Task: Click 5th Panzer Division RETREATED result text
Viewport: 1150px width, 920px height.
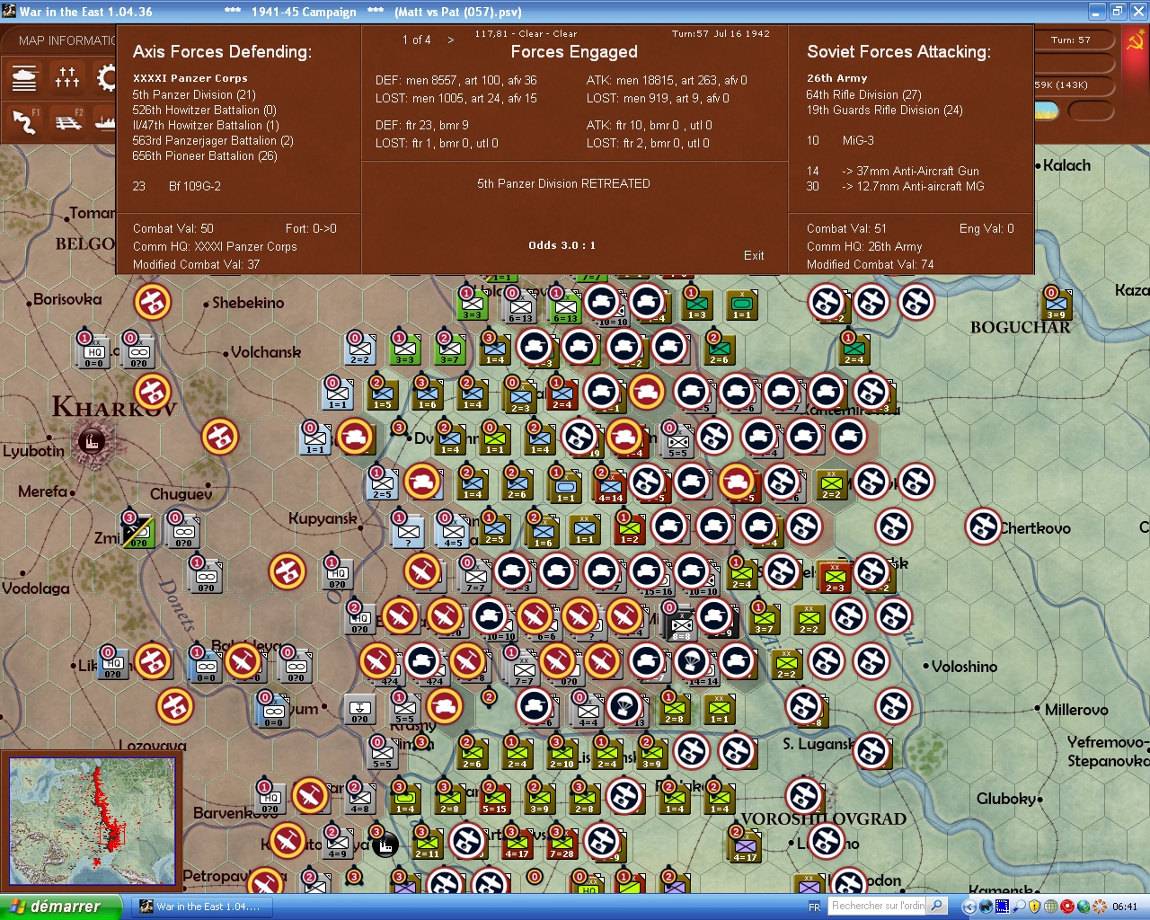Action: point(563,183)
